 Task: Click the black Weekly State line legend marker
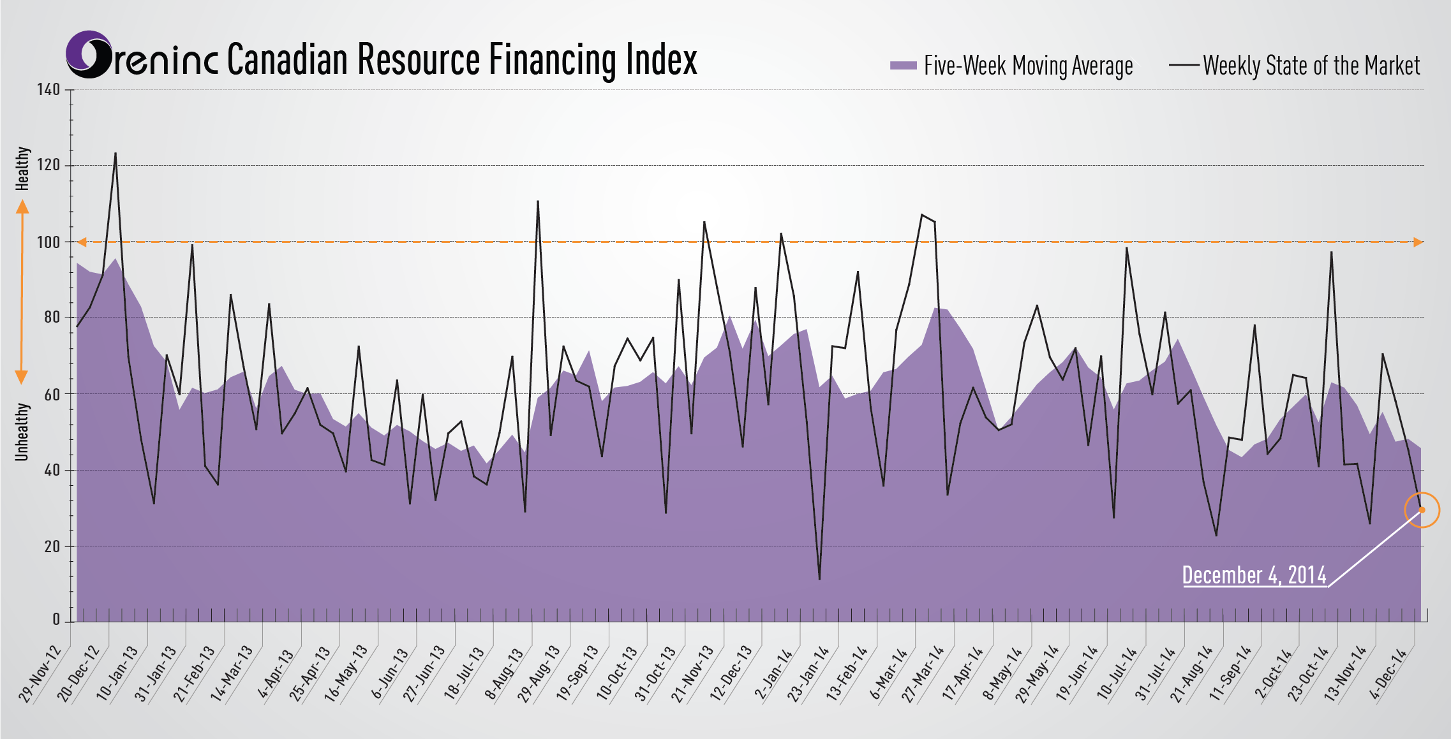(1184, 65)
